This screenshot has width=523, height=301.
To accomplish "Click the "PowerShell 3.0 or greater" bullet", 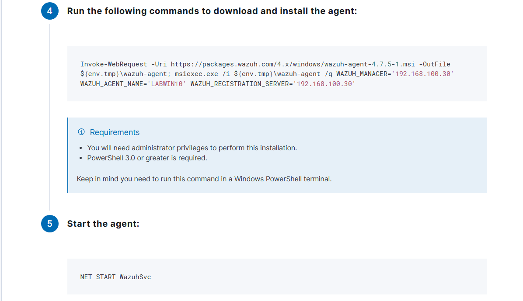I will (147, 158).
